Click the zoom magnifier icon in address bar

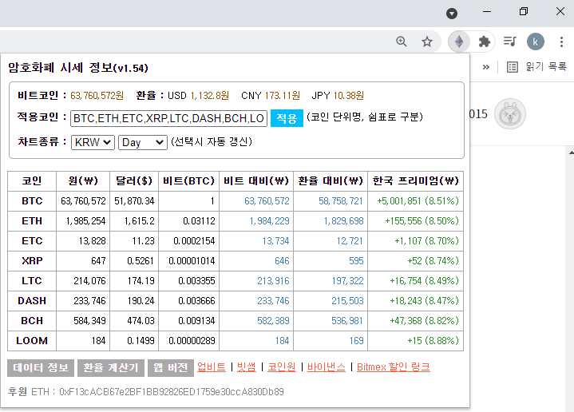click(x=402, y=42)
